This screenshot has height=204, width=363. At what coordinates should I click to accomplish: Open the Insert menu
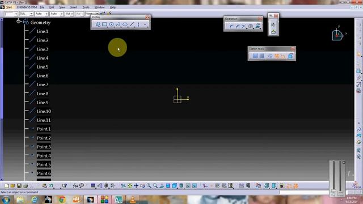pyautogui.click(x=74, y=7)
